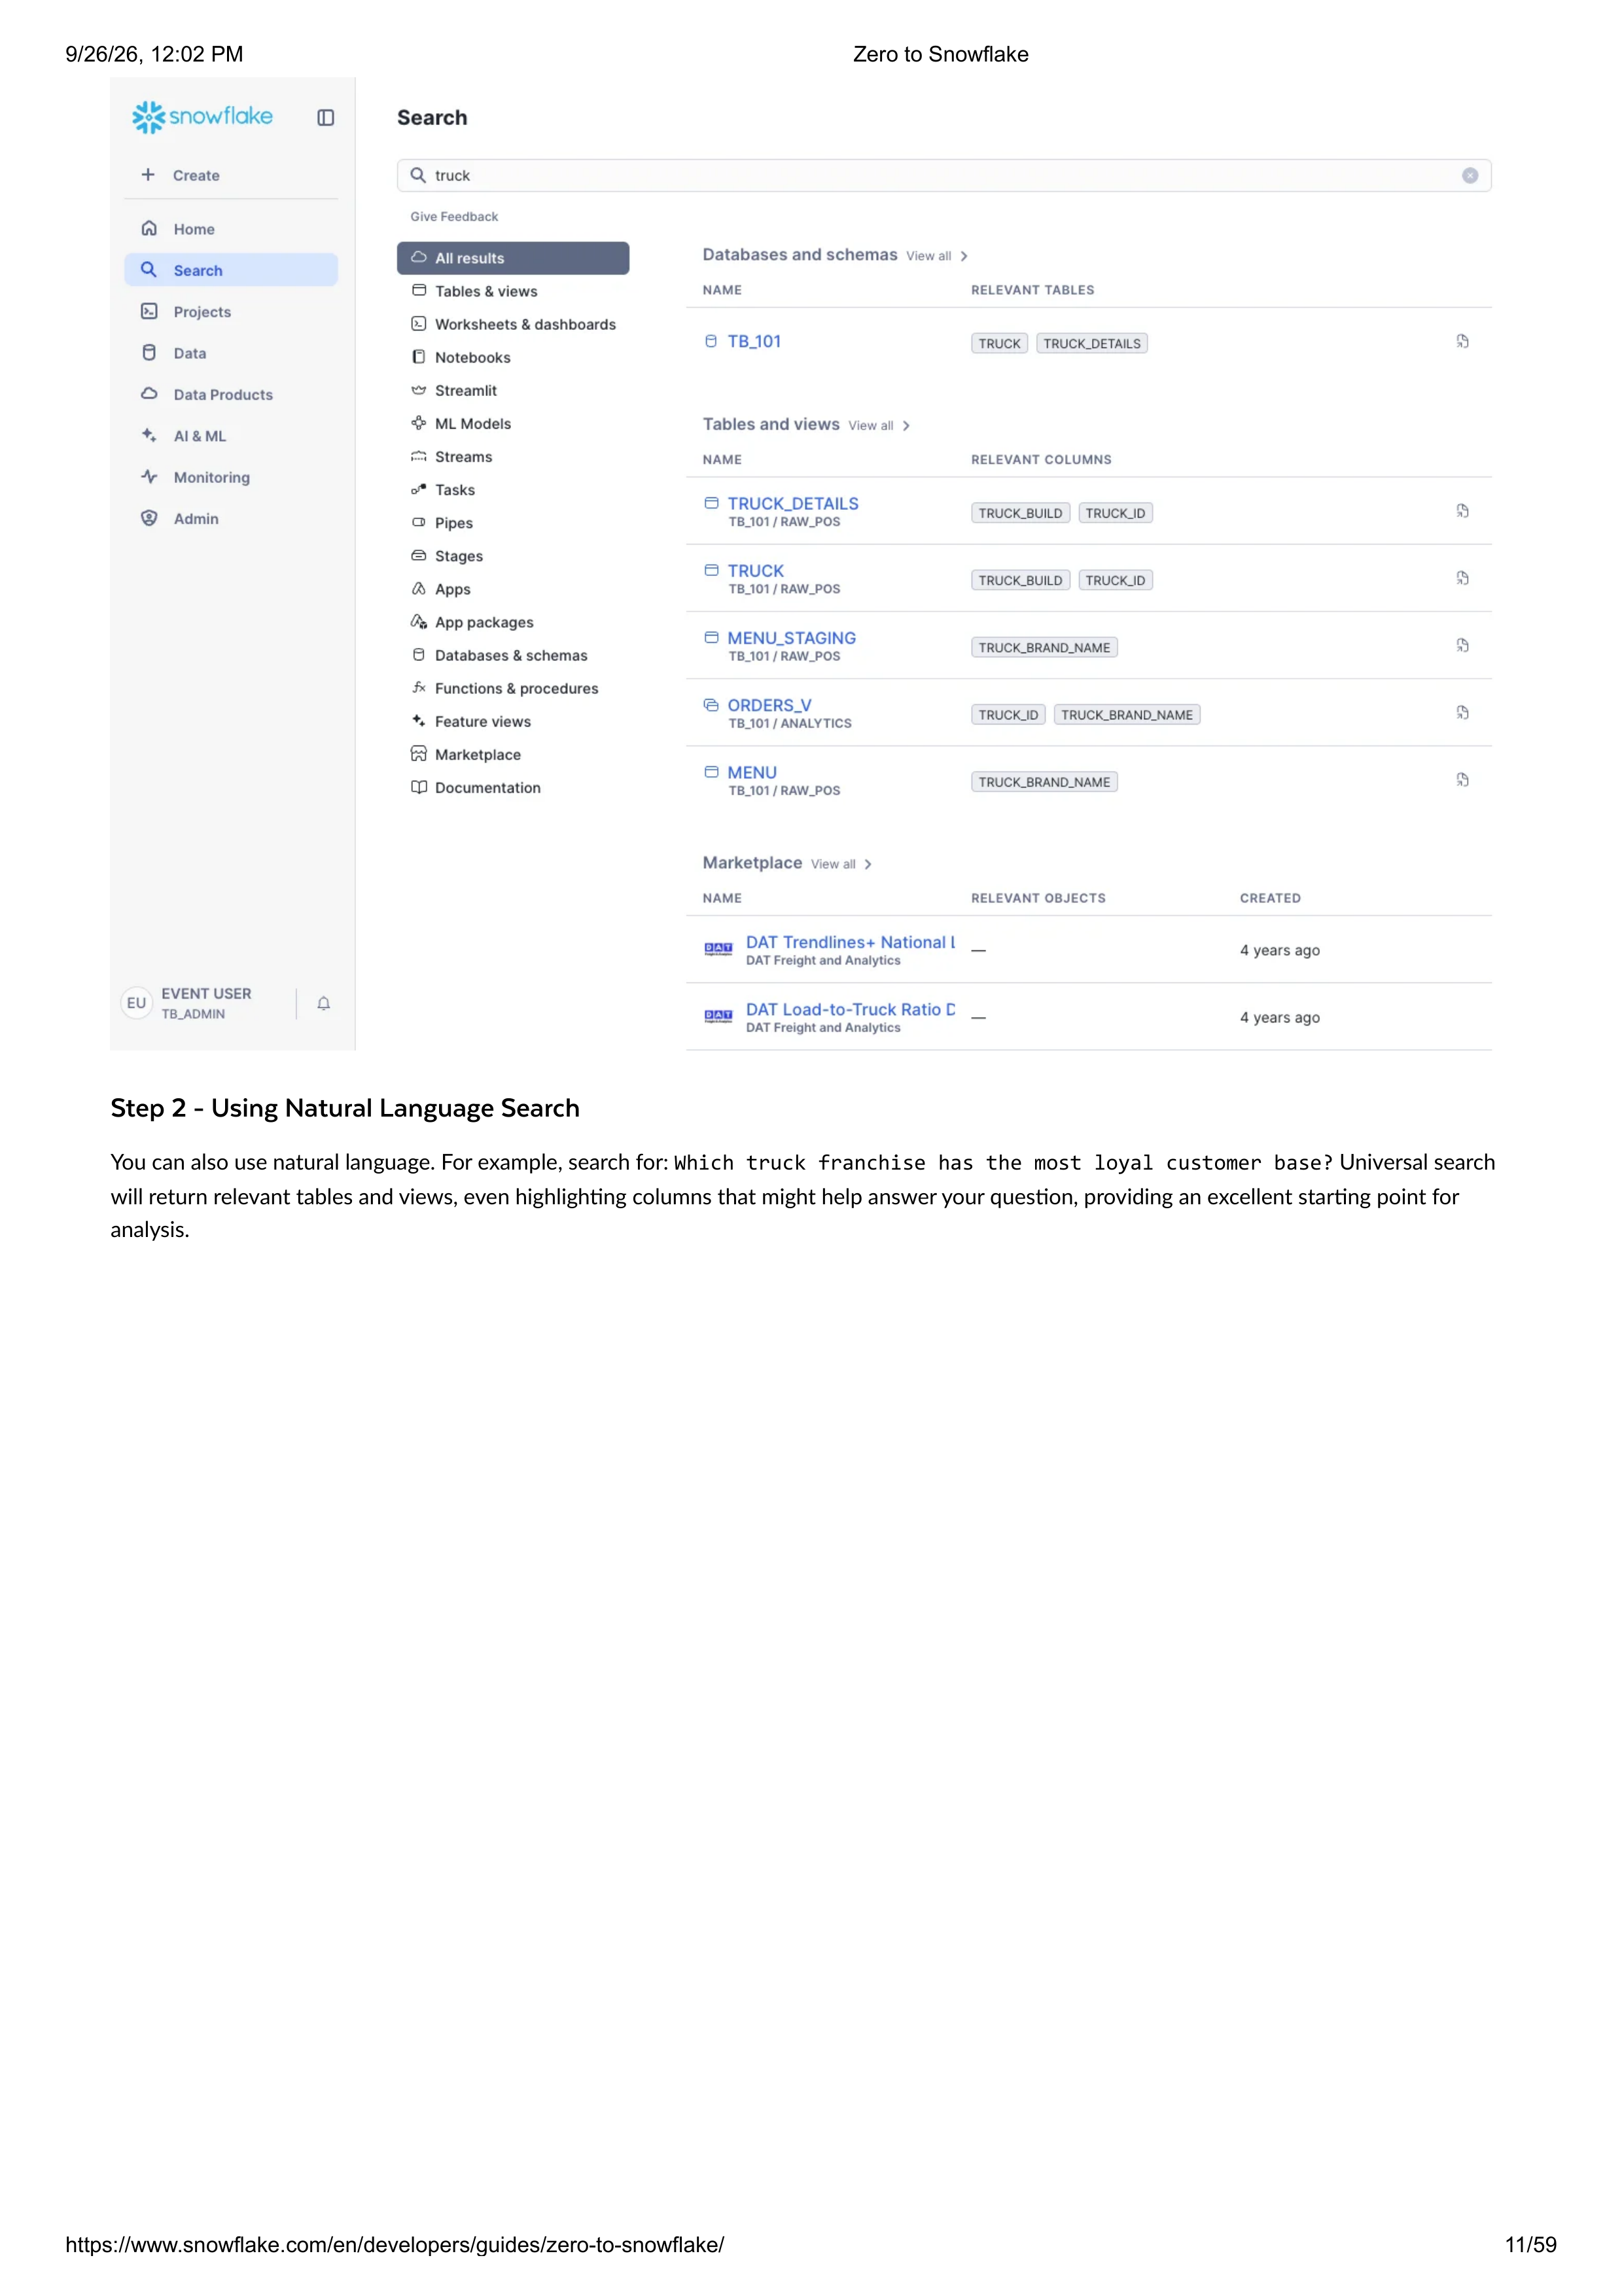Image resolution: width=1622 pixels, height=2296 pixels.
Task: Filter by Databases & schemas
Action: (513, 655)
